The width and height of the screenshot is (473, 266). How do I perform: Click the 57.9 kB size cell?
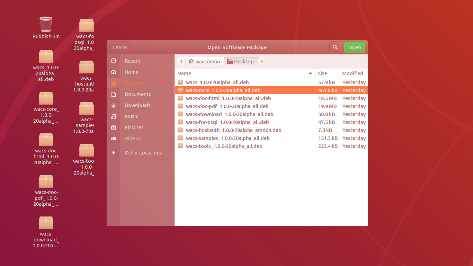coord(327,82)
